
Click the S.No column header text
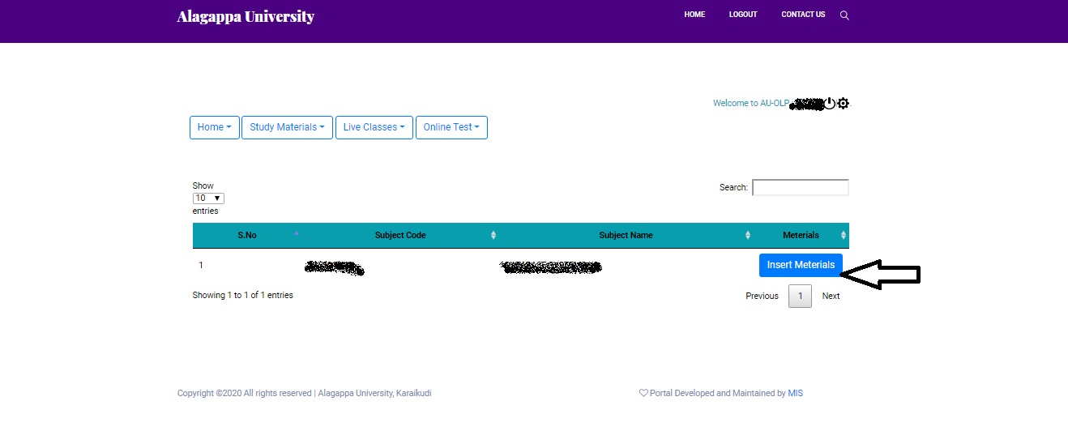point(247,235)
